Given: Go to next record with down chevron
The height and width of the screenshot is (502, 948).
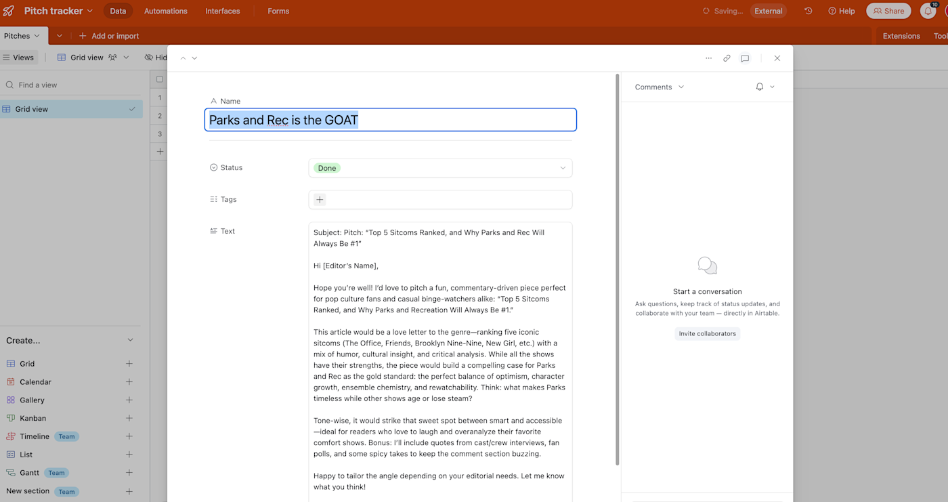Looking at the screenshot, I should 194,58.
